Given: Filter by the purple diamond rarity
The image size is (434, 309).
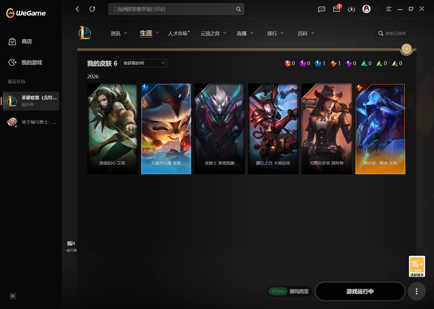Looking at the screenshot, I should pos(349,63).
